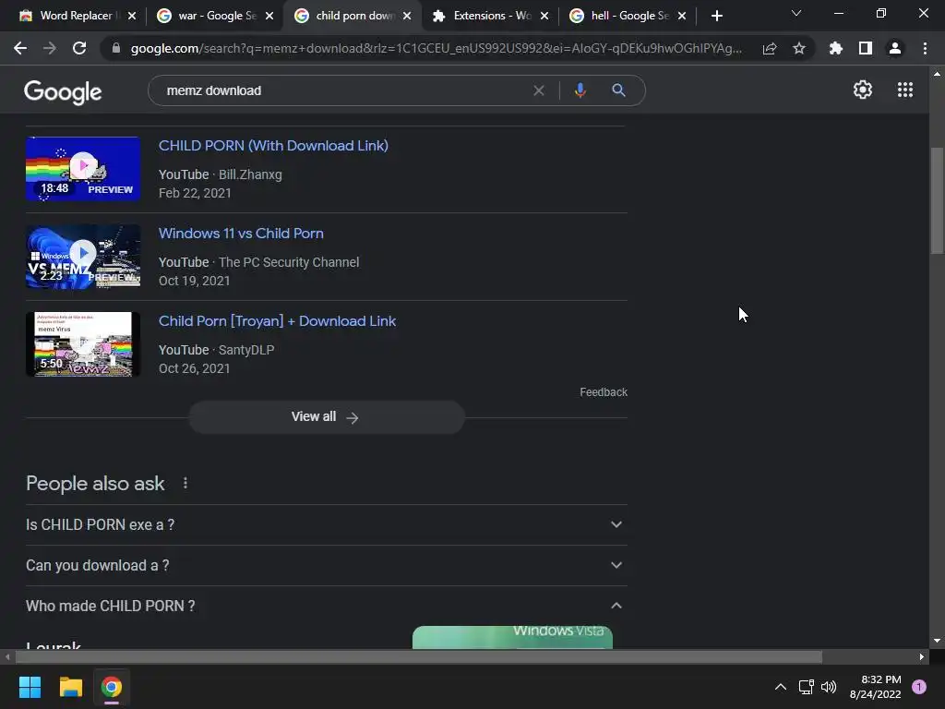Image resolution: width=945 pixels, height=709 pixels.
Task: Clear the Google search box text
Action: [539, 90]
